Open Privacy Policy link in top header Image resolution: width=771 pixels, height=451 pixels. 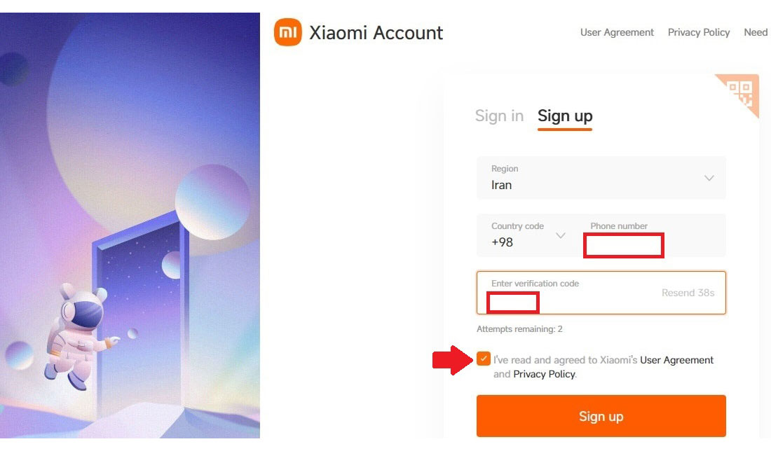tap(699, 32)
